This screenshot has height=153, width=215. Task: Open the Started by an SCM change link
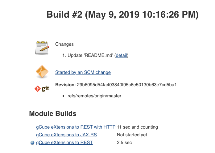coord(83,72)
